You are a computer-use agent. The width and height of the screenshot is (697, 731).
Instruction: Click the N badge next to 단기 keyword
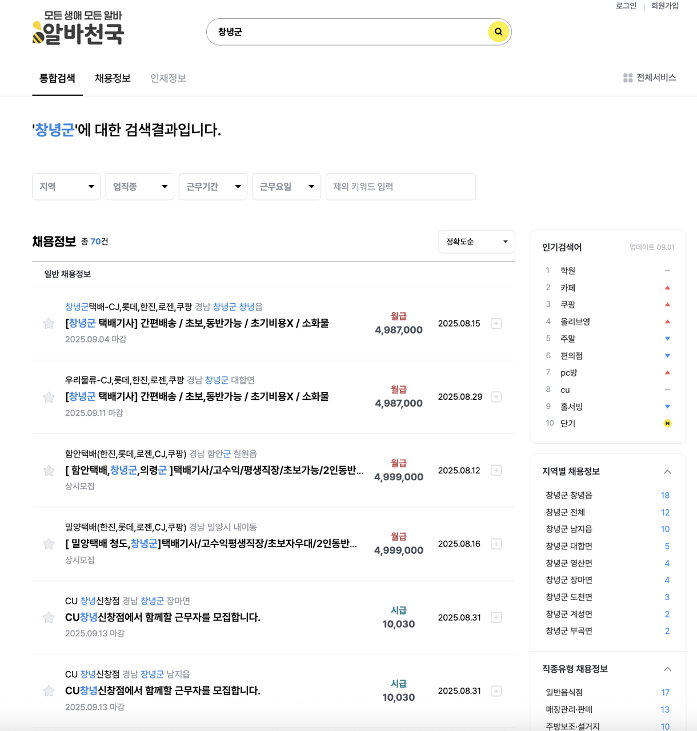coord(667,423)
